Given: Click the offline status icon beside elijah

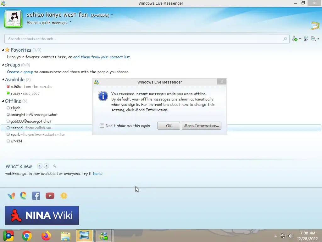Looking at the screenshot, I should pos(8,108).
